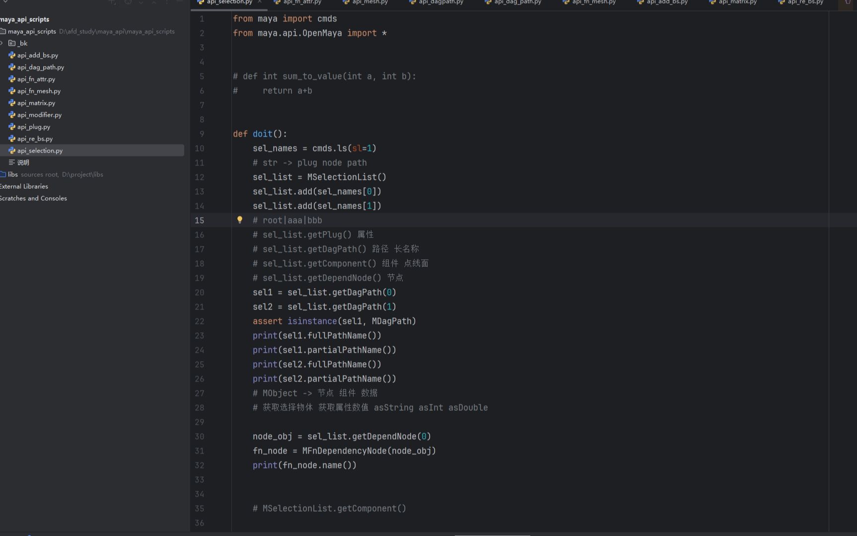Open the Project panel options gear icon

click(x=166, y=3)
